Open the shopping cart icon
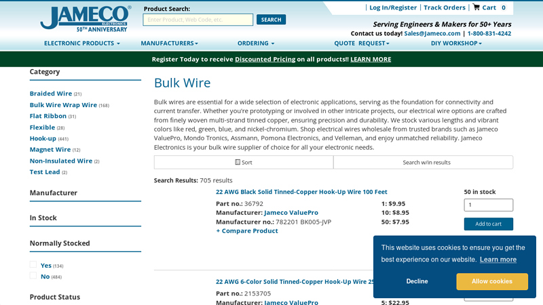 (476, 7)
